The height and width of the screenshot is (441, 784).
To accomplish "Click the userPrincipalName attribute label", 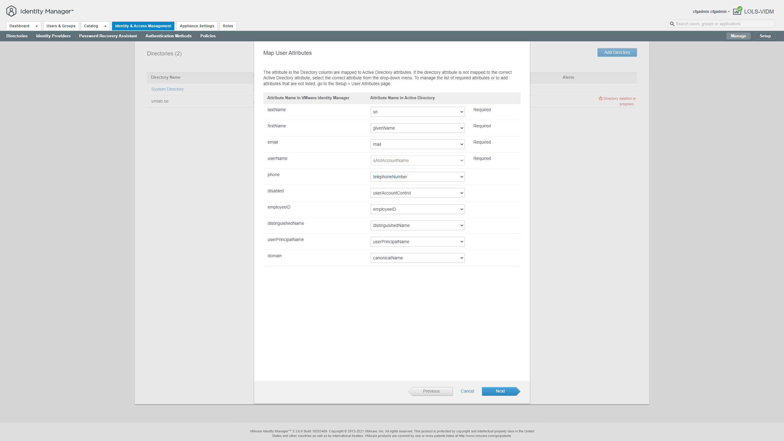I will click(286, 239).
